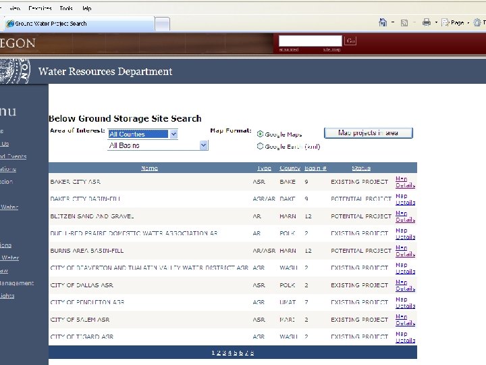The width and height of the screenshot is (486, 365).
Task: Click the Print icon in browser toolbar
Action: [427, 22]
